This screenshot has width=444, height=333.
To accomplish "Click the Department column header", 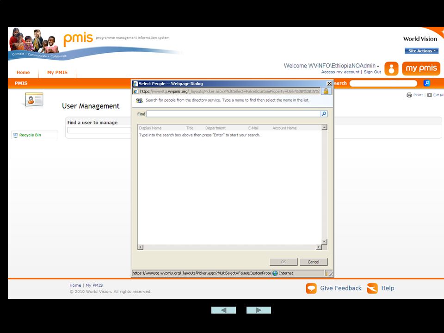I will pyautogui.click(x=216, y=128).
